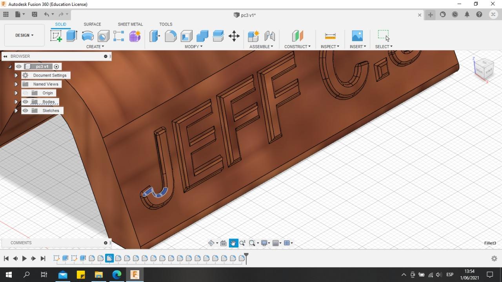502x282 pixels.
Task: Click the ViewCube in the viewport corner
Action: [x=485, y=69]
